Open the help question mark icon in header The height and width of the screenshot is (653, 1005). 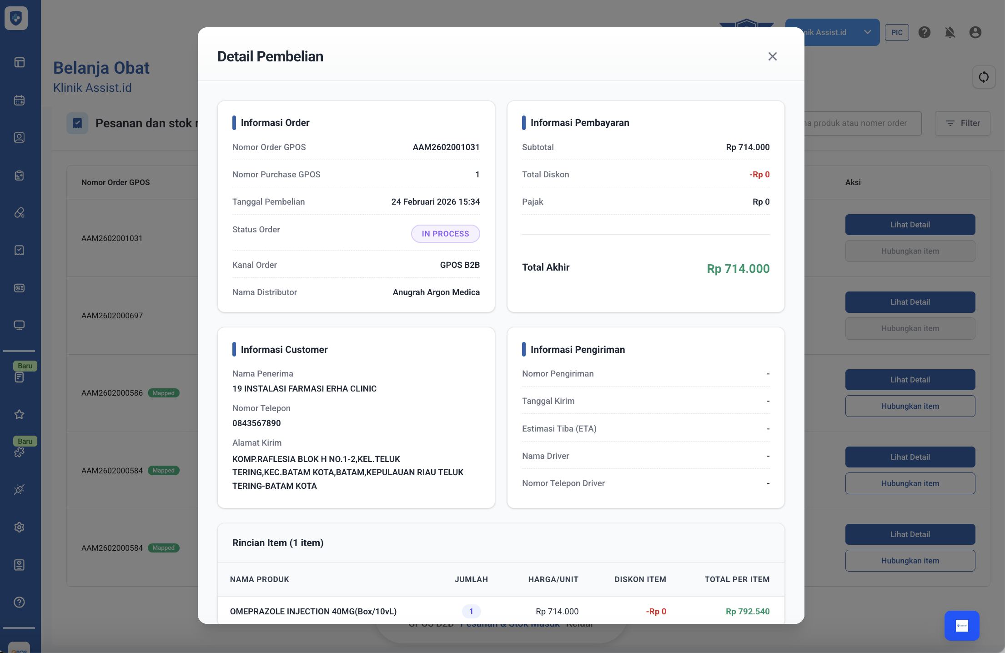(924, 32)
